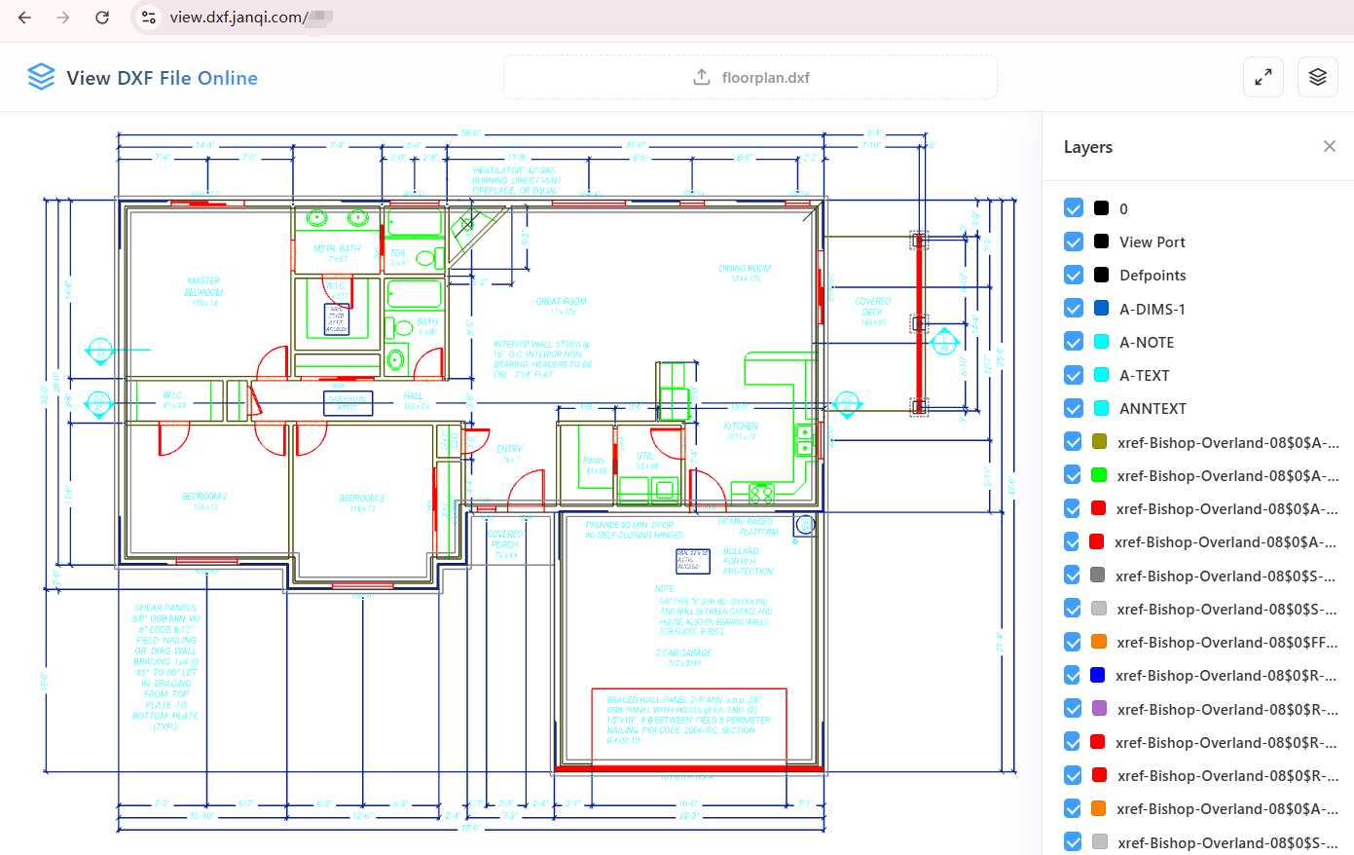Toggle checkbox of the blue-swatch xref R- layer

(1072, 675)
